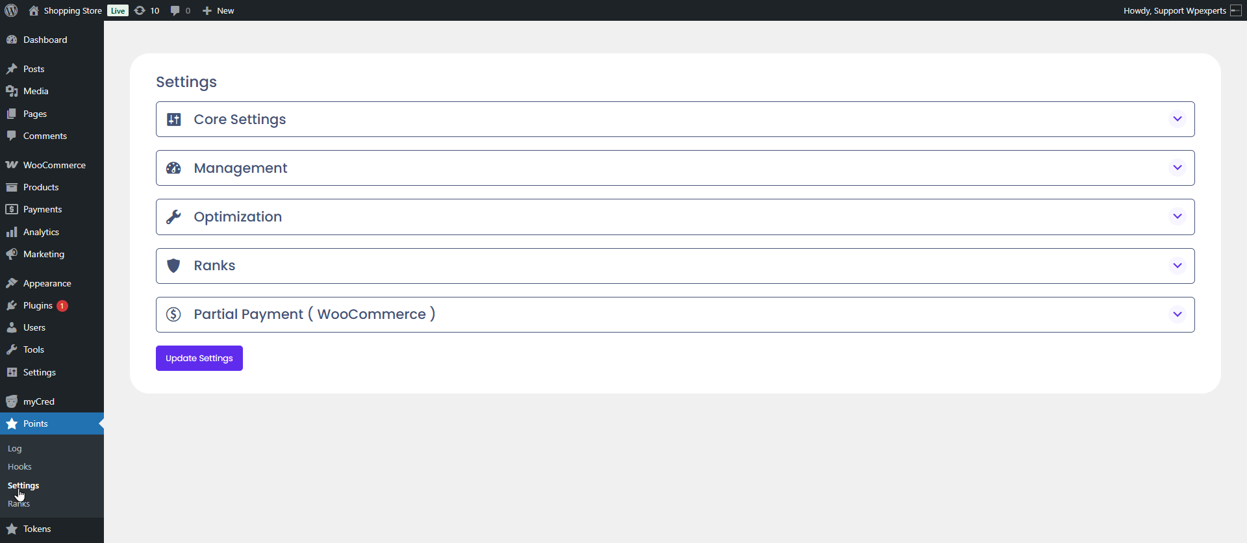The image size is (1247, 543).
Task: Open the WooCommerce menu
Action: coord(54,165)
